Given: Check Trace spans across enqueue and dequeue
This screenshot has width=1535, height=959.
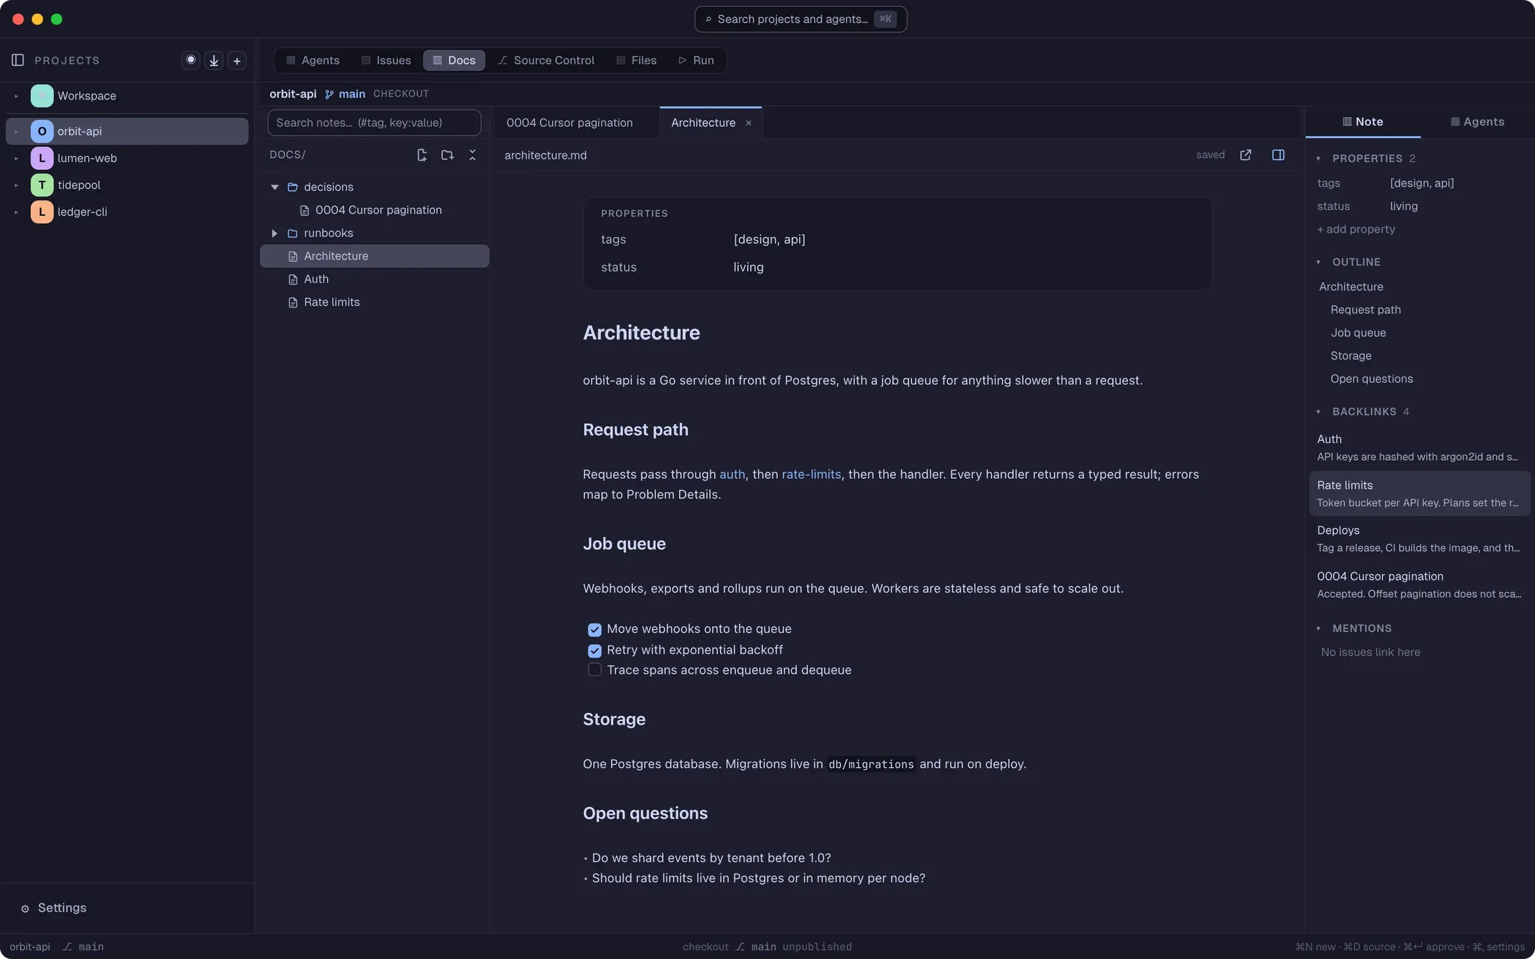Looking at the screenshot, I should tap(594, 670).
